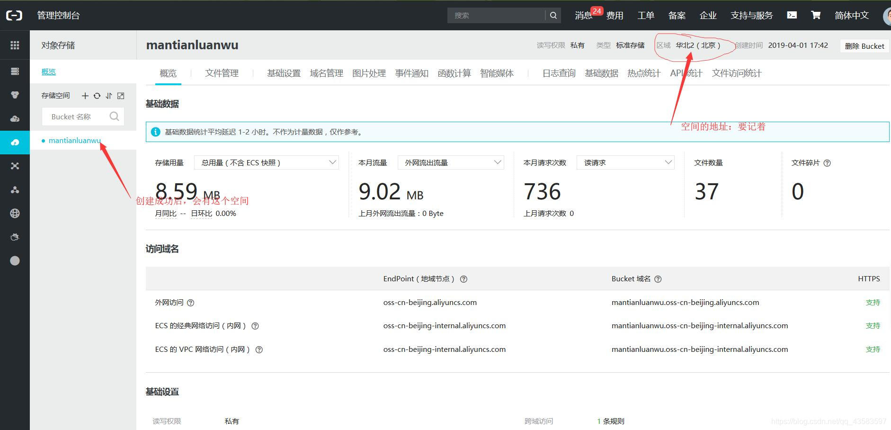The width and height of the screenshot is (891, 430).
Task: Open the 事件通知 tab
Action: click(x=411, y=73)
